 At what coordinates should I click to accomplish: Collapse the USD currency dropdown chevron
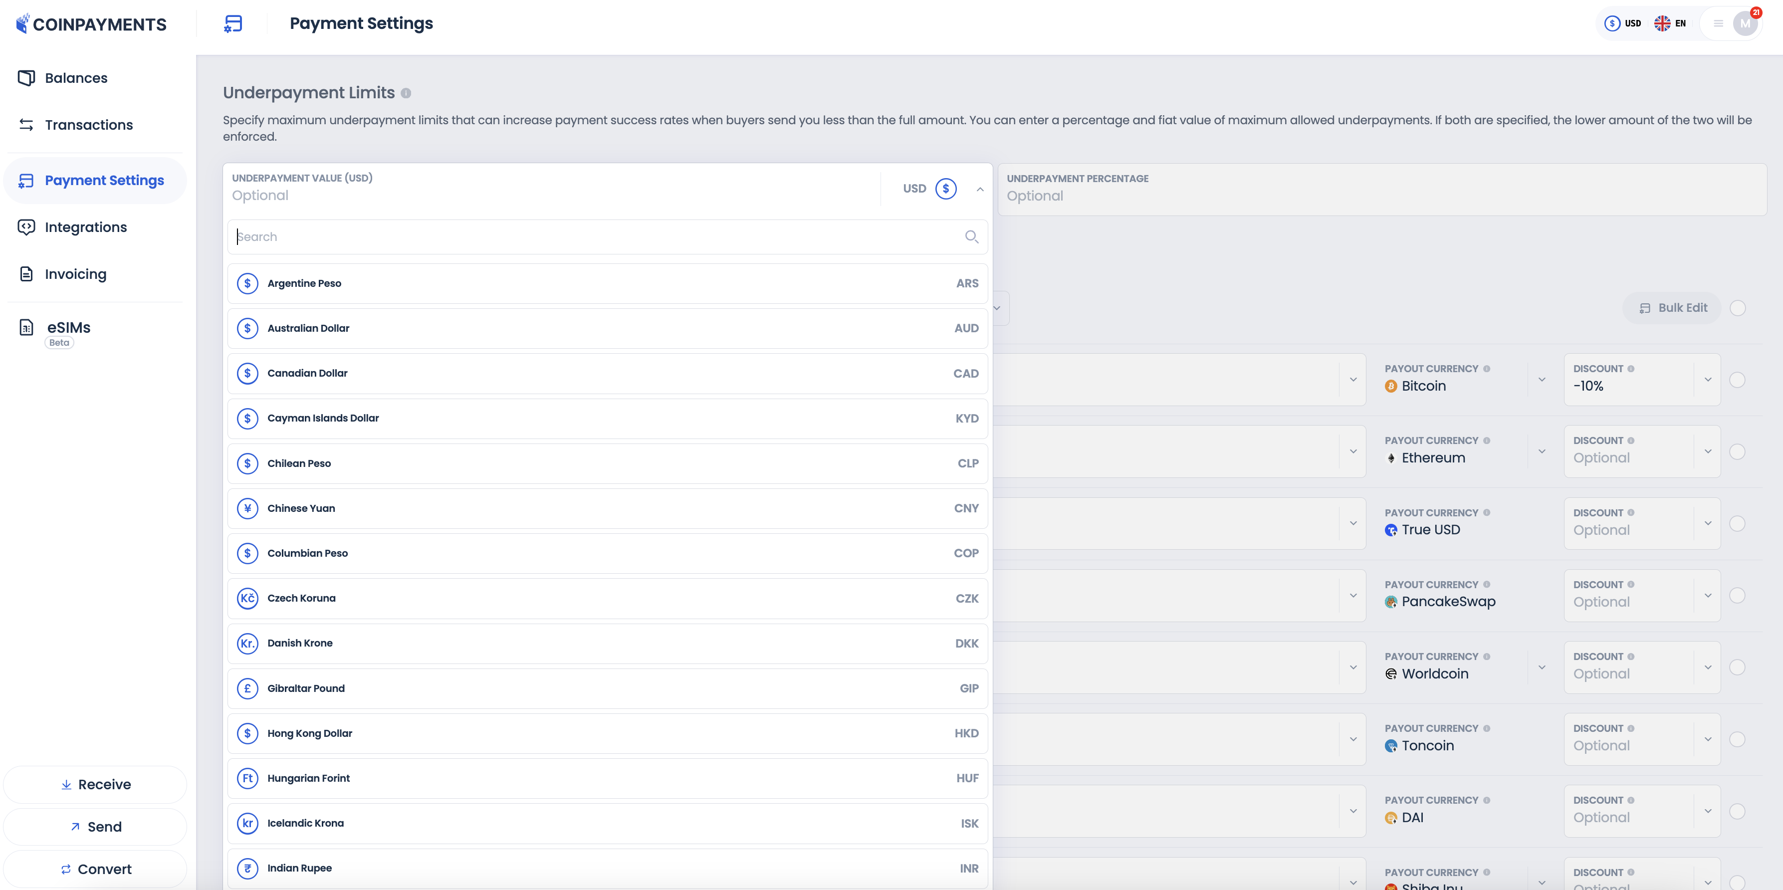(x=980, y=189)
